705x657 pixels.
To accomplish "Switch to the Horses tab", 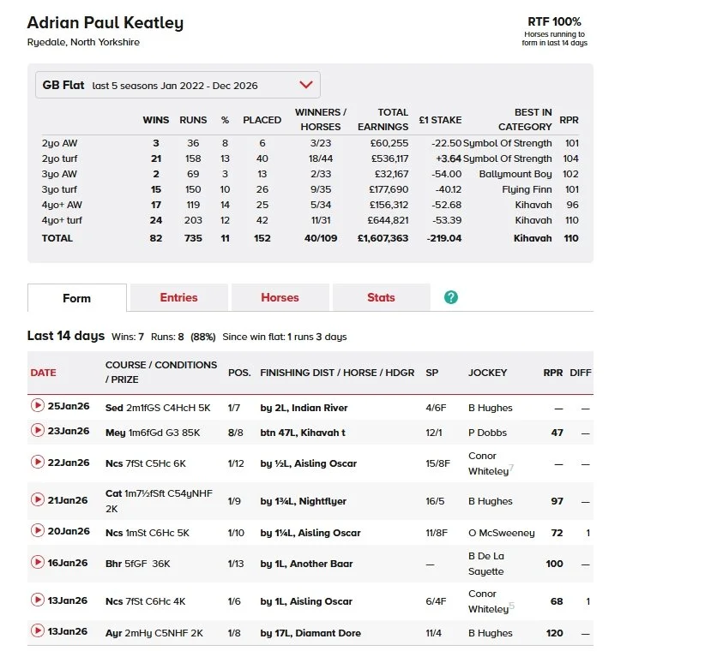I will pyautogui.click(x=280, y=297).
